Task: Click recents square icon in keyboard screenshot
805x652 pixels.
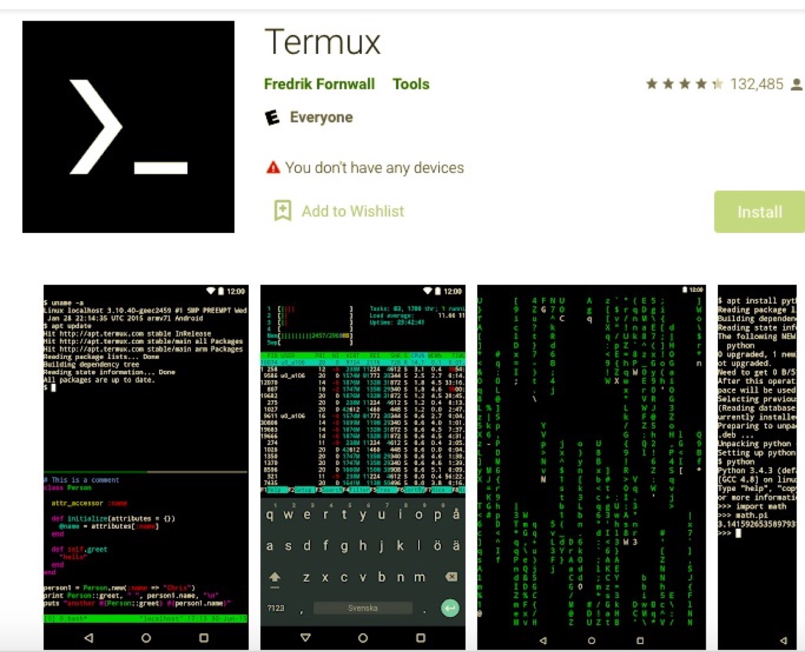Action: coord(421,638)
